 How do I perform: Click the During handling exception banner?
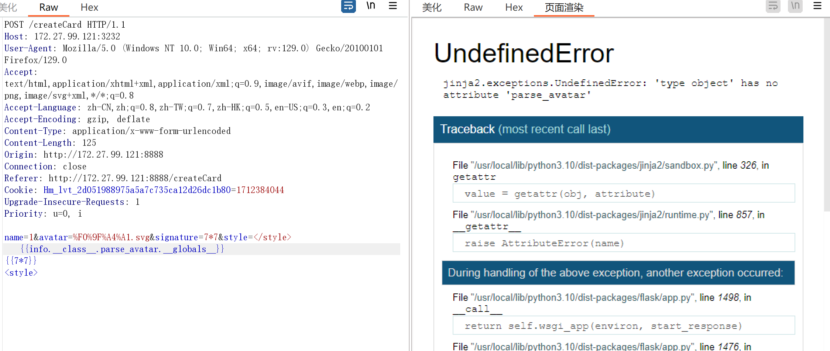click(618, 273)
